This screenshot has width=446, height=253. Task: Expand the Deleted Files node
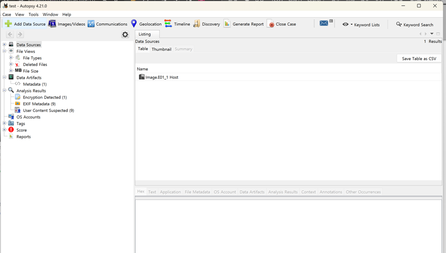point(11,64)
